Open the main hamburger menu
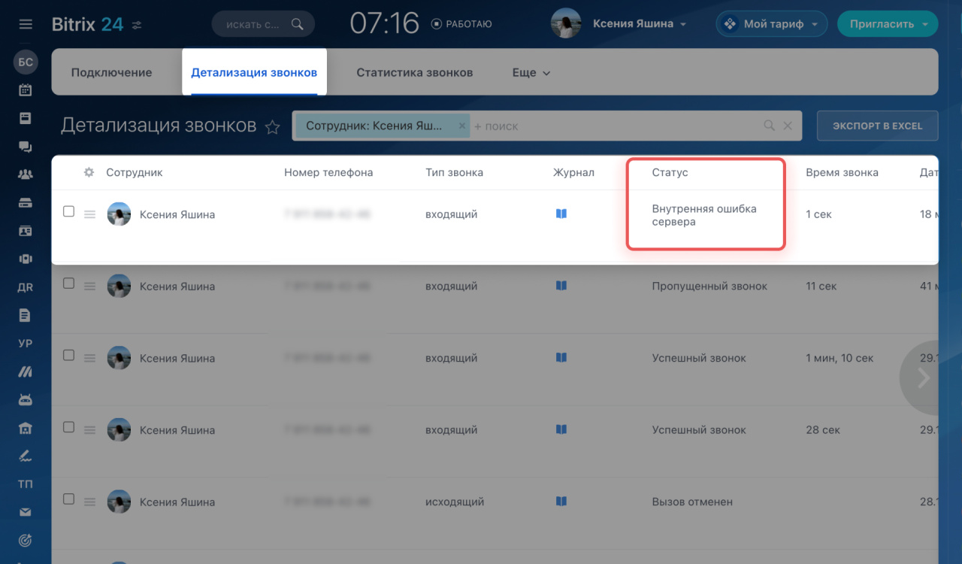The height and width of the screenshot is (564, 962). click(26, 24)
